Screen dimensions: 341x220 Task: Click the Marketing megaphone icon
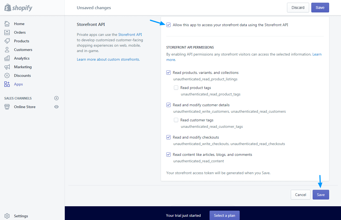coord(7,67)
